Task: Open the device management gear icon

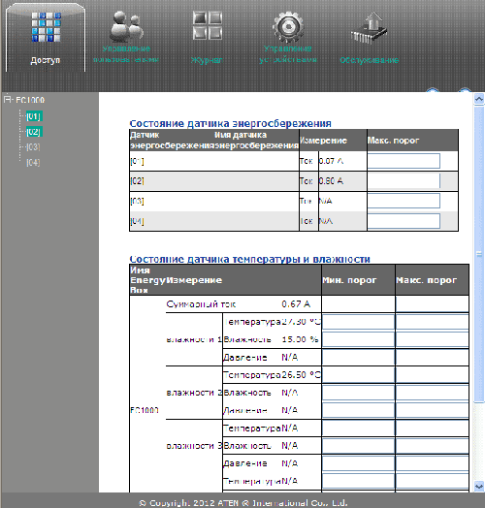Action: pyautogui.click(x=288, y=26)
